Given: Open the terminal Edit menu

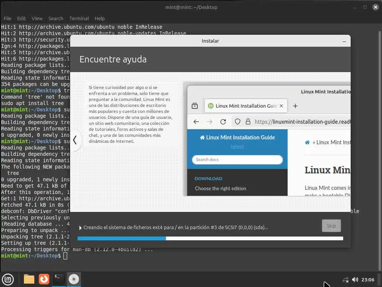Looking at the screenshot, I should (x=21, y=19).
